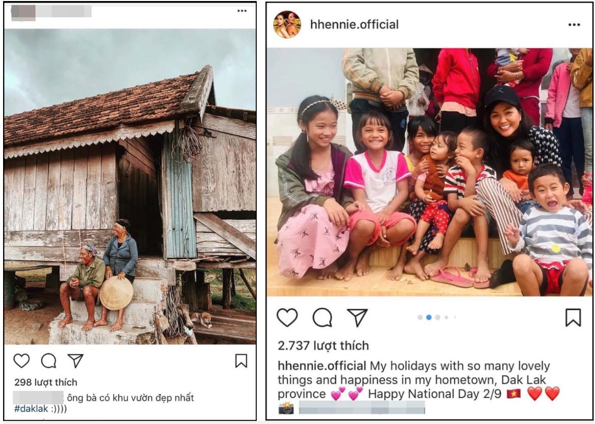Bookmark the left post
Screen dimensions: 595x424
241,361
